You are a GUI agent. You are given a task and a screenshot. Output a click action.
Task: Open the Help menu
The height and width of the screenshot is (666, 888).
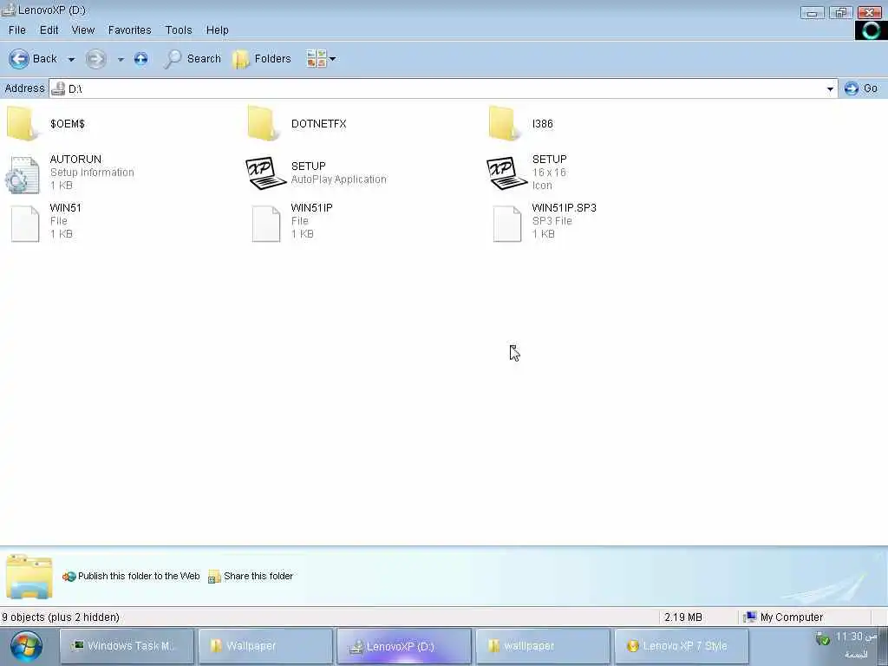coord(217,30)
